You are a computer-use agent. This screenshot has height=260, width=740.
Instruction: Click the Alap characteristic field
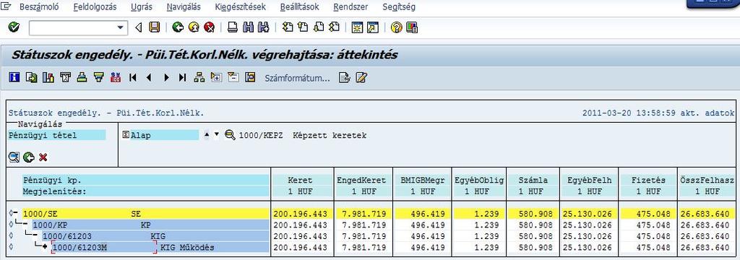coord(165,136)
